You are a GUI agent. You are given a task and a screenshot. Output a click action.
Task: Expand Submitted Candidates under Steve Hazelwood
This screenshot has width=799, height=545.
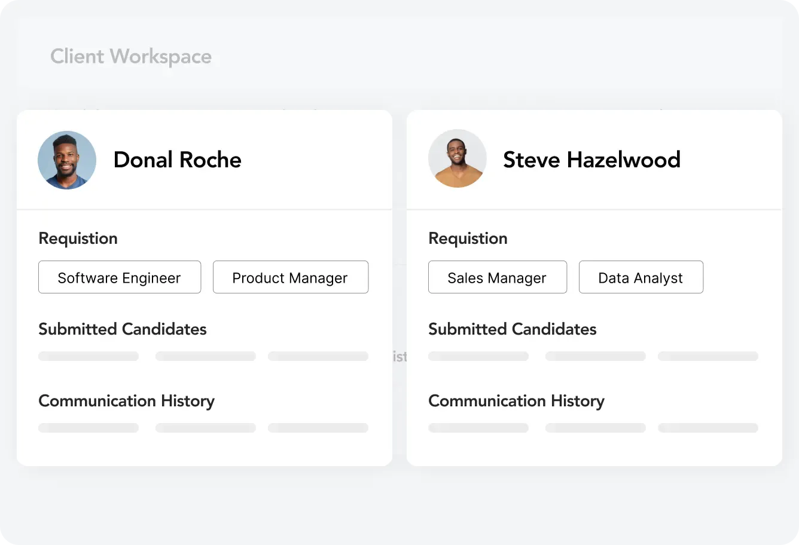tap(512, 329)
